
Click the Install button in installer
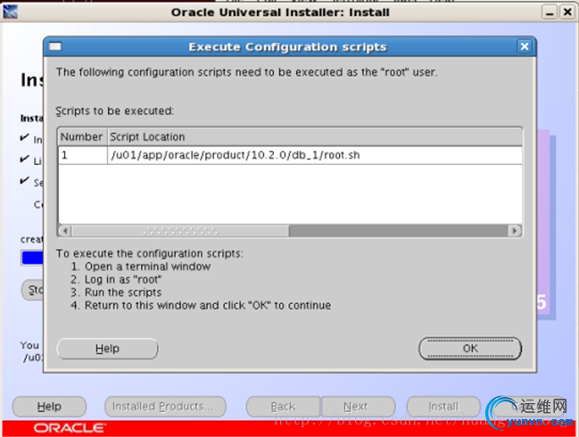coord(443,407)
